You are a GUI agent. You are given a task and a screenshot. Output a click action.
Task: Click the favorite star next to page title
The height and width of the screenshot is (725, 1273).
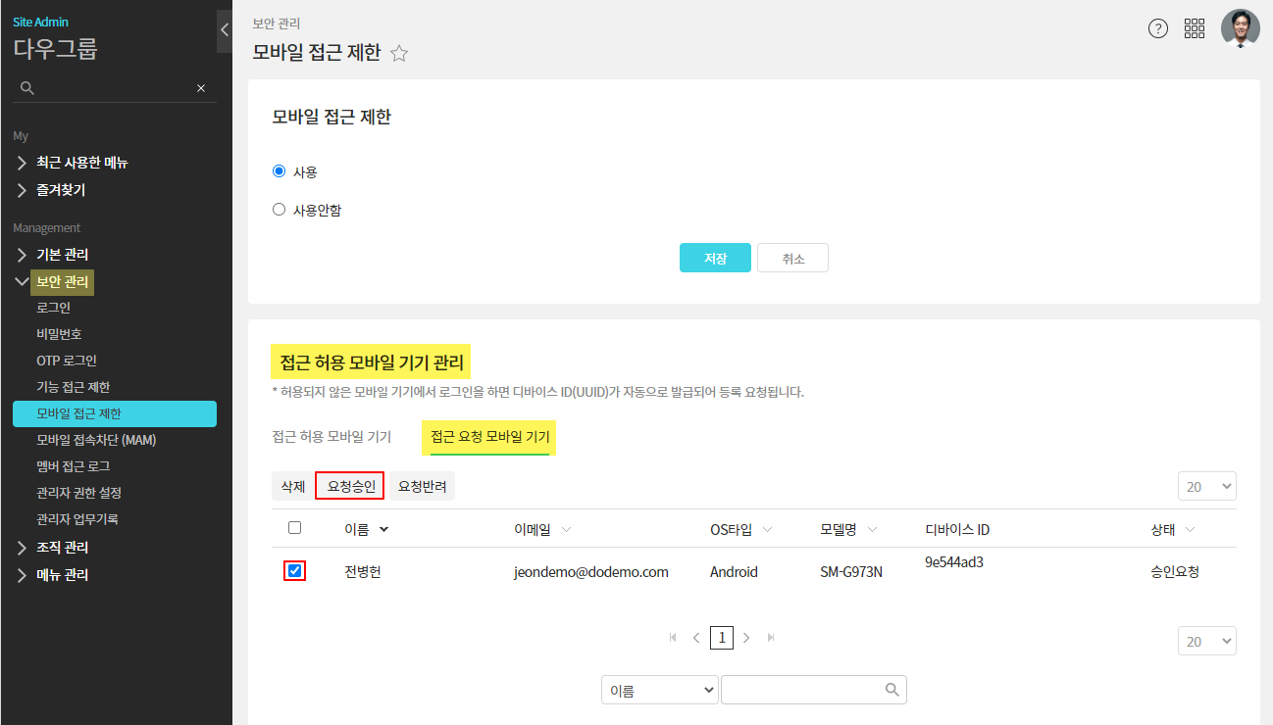coord(399,54)
